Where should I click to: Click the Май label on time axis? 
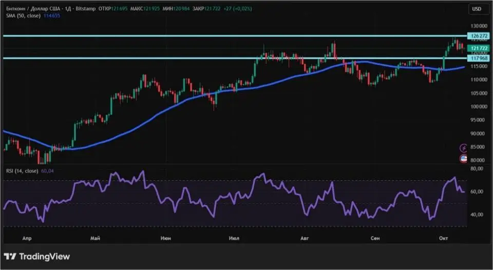coord(94,239)
